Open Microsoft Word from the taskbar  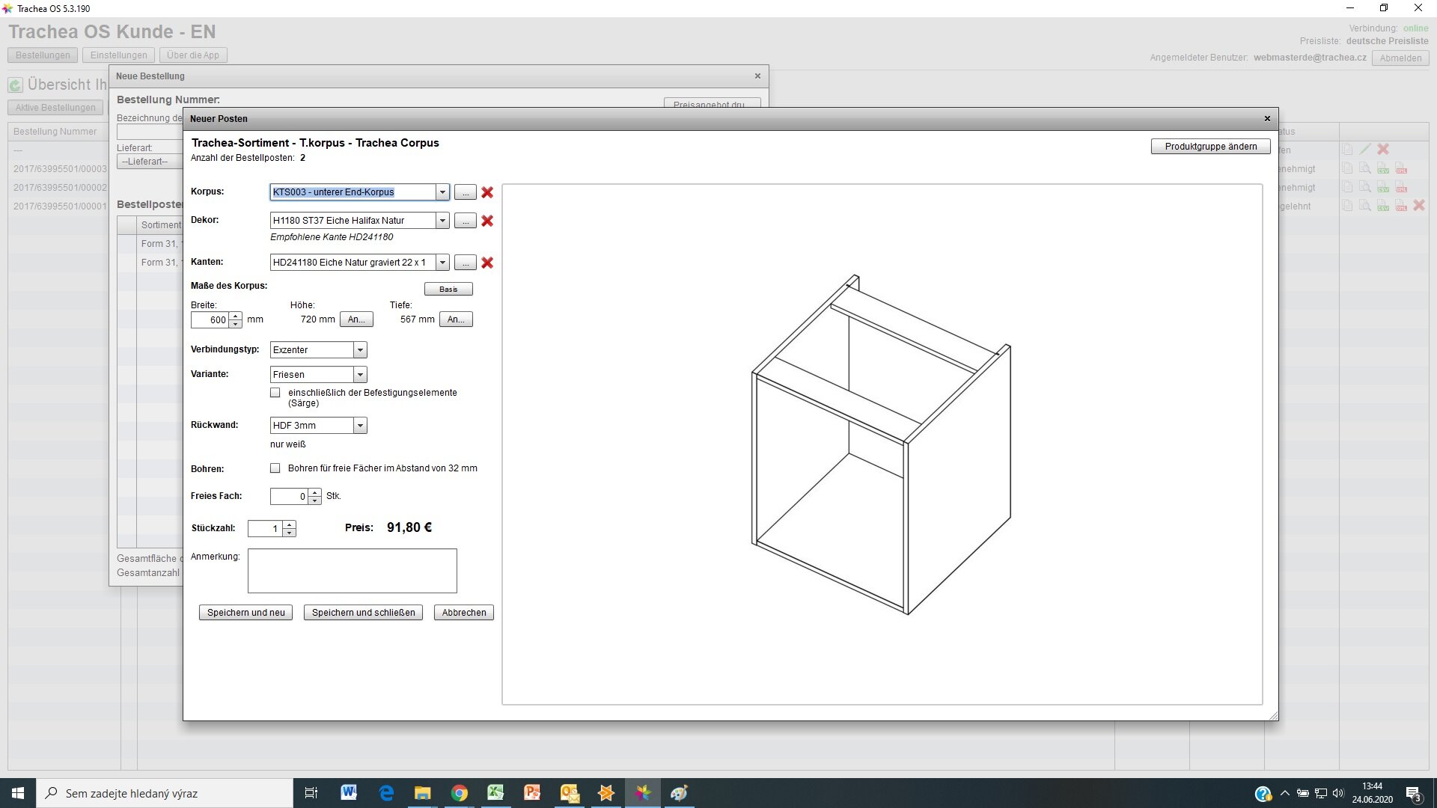tap(349, 793)
